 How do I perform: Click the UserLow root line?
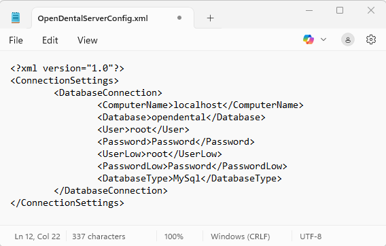(160, 154)
